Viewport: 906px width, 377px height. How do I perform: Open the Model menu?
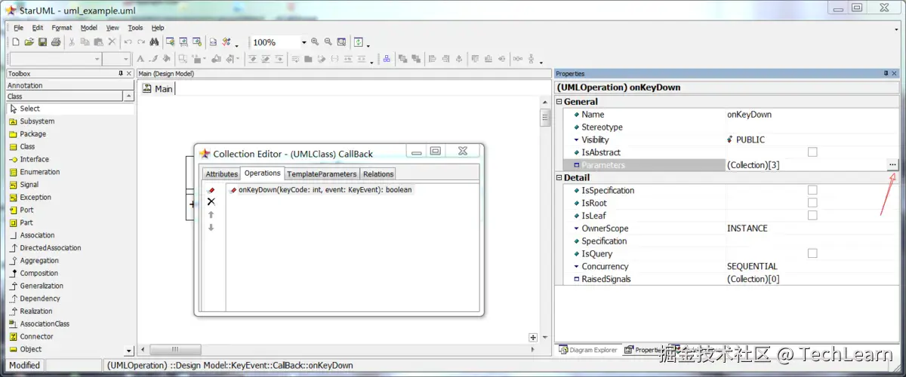coord(89,28)
